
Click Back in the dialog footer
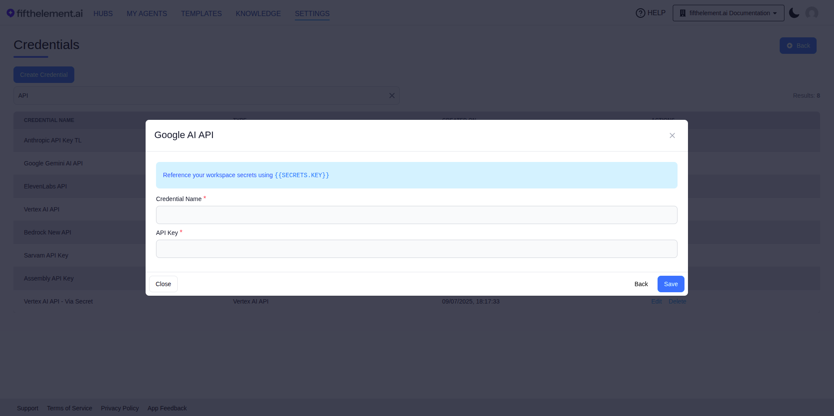coord(641,284)
